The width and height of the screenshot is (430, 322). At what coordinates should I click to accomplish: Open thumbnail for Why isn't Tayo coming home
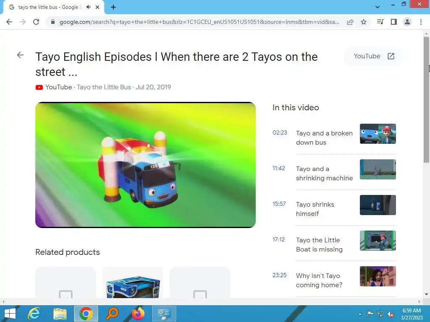point(378,276)
